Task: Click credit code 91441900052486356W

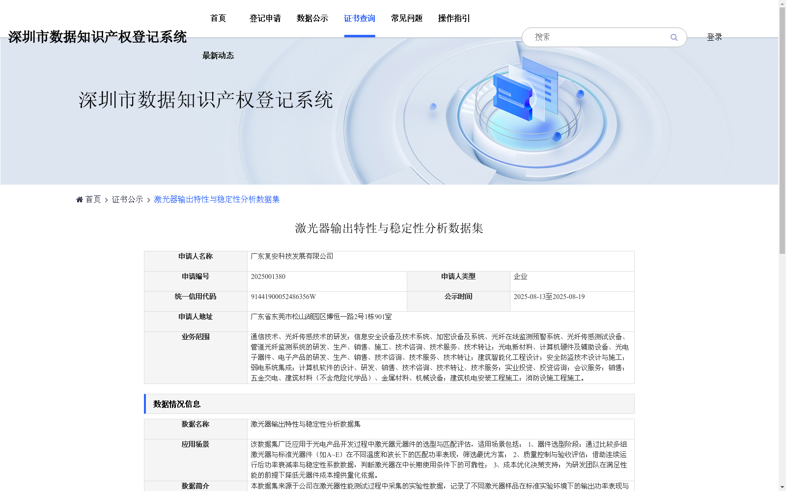Action: [x=283, y=297]
